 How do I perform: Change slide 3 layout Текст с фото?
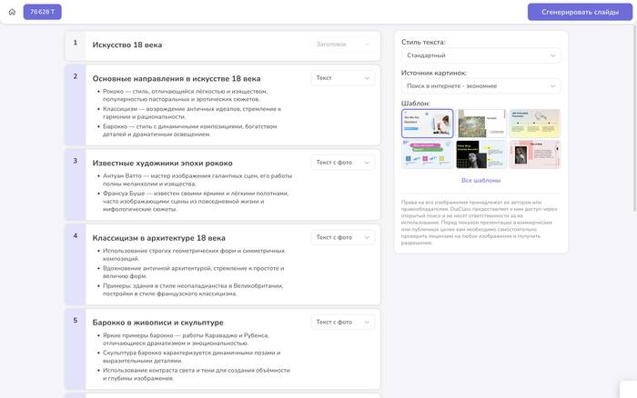(x=342, y=163)
